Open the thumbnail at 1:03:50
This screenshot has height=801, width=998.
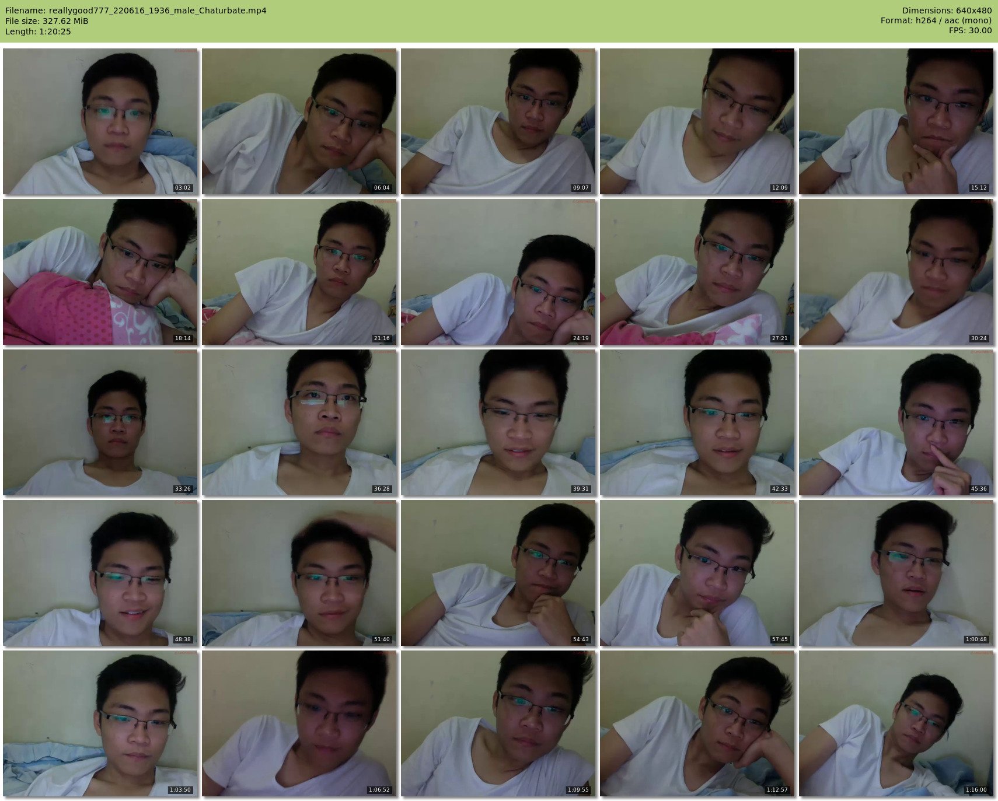tap(100, 723)
